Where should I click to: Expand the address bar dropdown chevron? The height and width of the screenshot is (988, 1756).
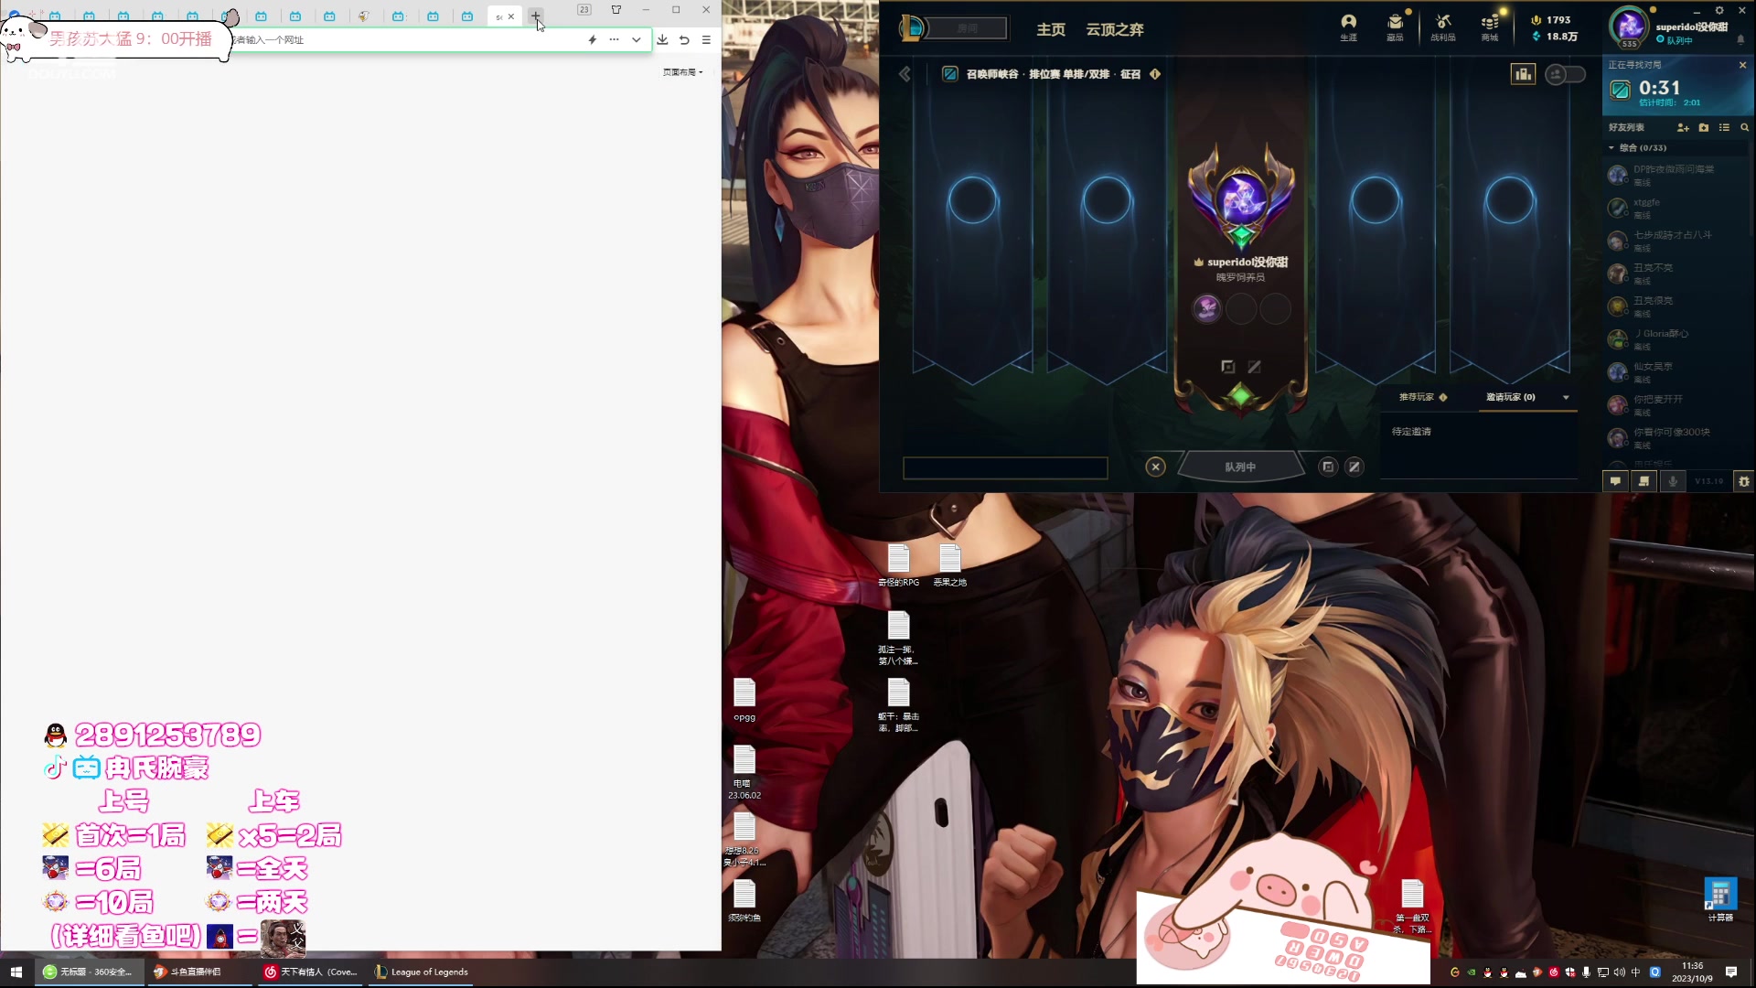pyautogui.click(x=636, y=39)
